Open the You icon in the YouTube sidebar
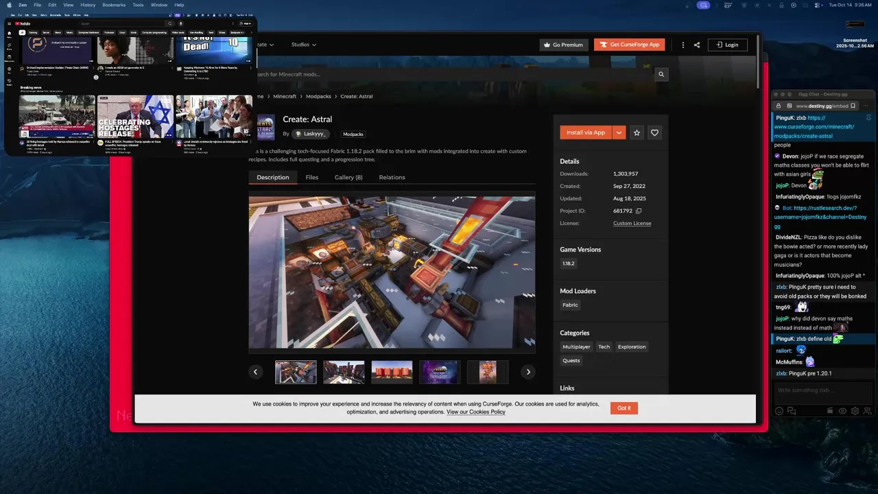This screenshot has height=494, width=878. [9, 70]
